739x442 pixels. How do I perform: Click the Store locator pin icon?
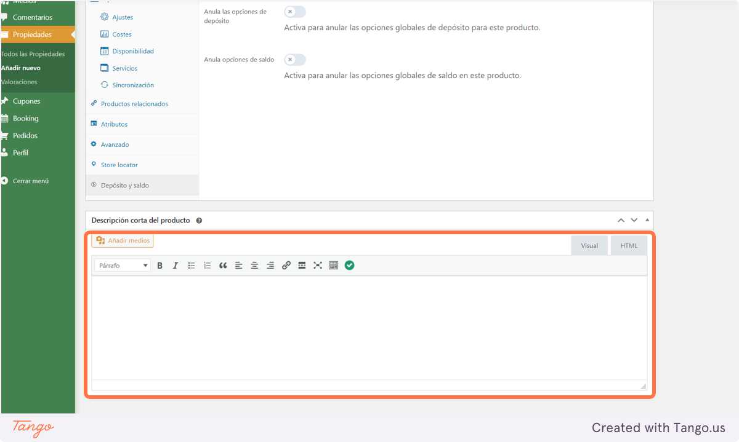[x=94, y=165]
